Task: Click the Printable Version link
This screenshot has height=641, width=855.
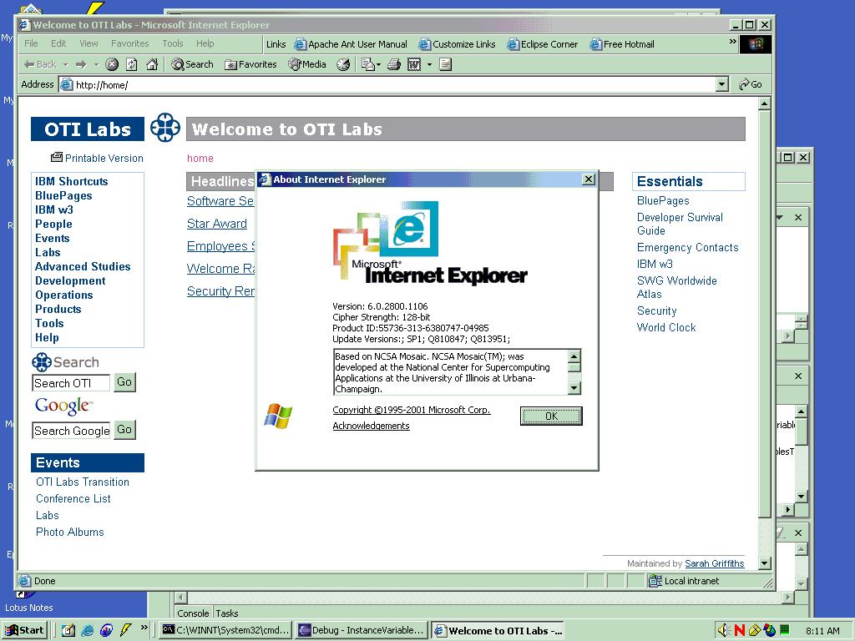Action: (x=97, y=158)
